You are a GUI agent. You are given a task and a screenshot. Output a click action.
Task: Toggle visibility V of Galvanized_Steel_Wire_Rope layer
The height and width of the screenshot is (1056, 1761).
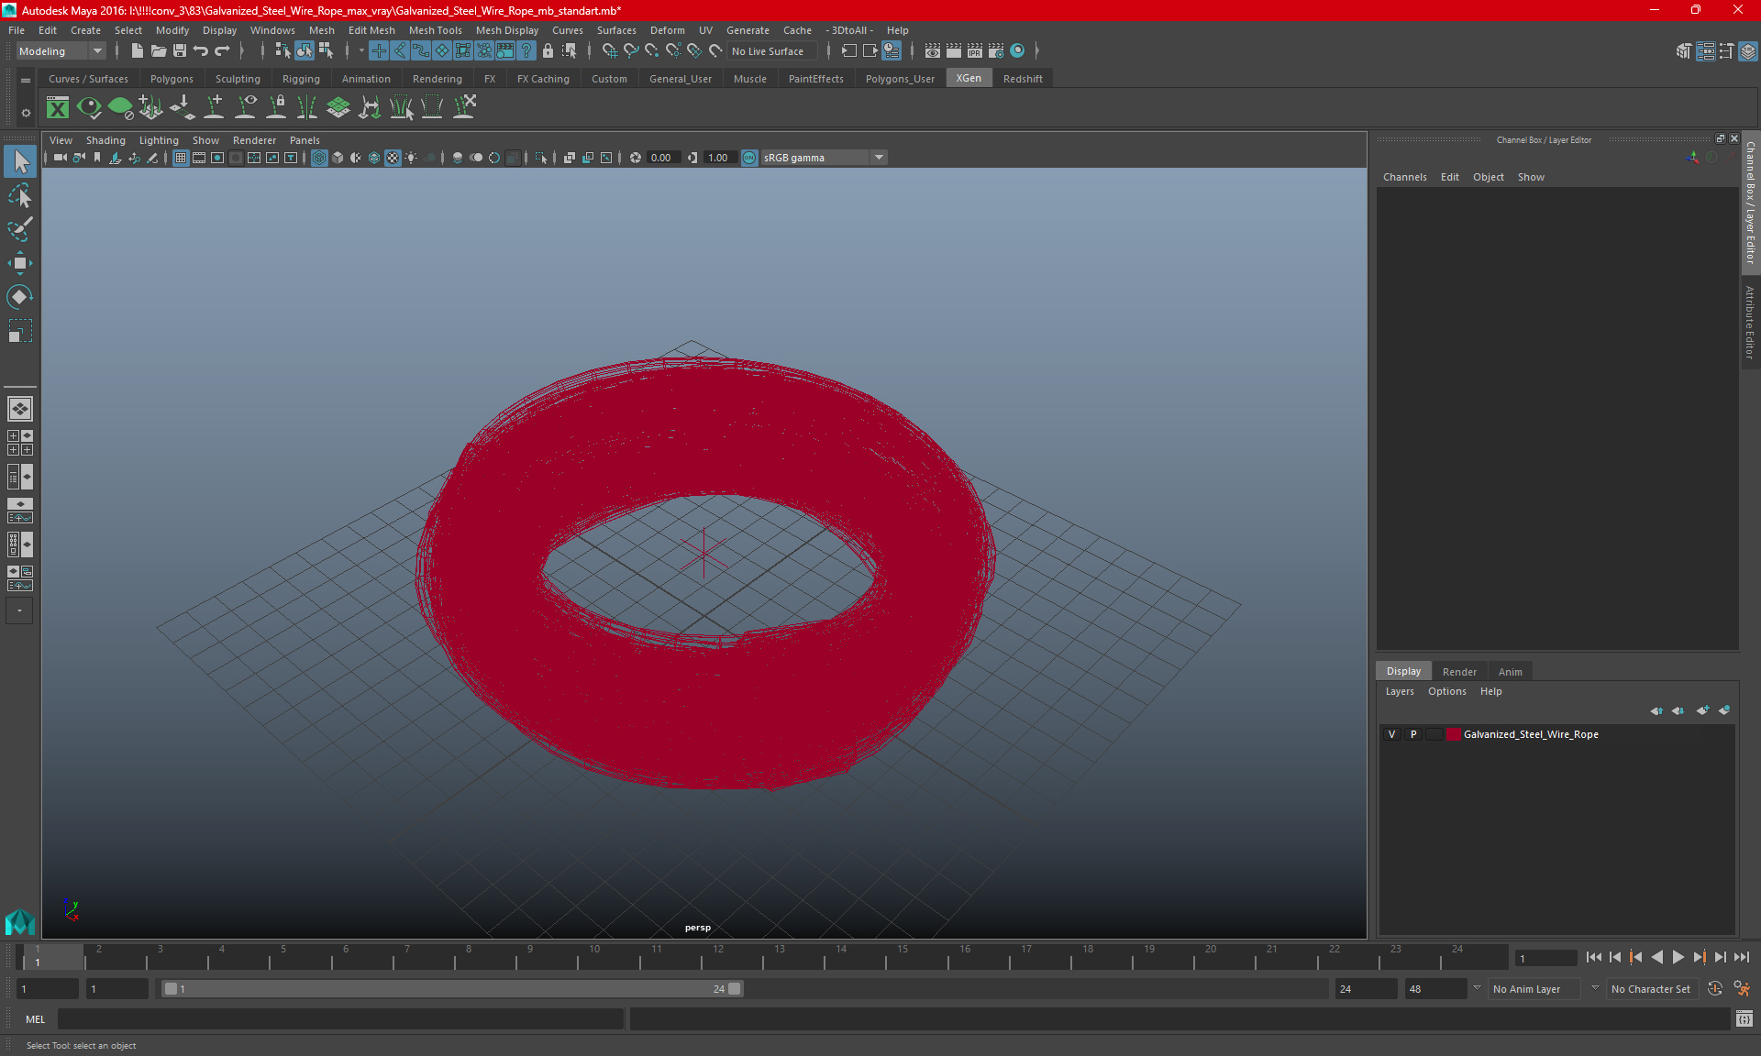(1392, 734)
